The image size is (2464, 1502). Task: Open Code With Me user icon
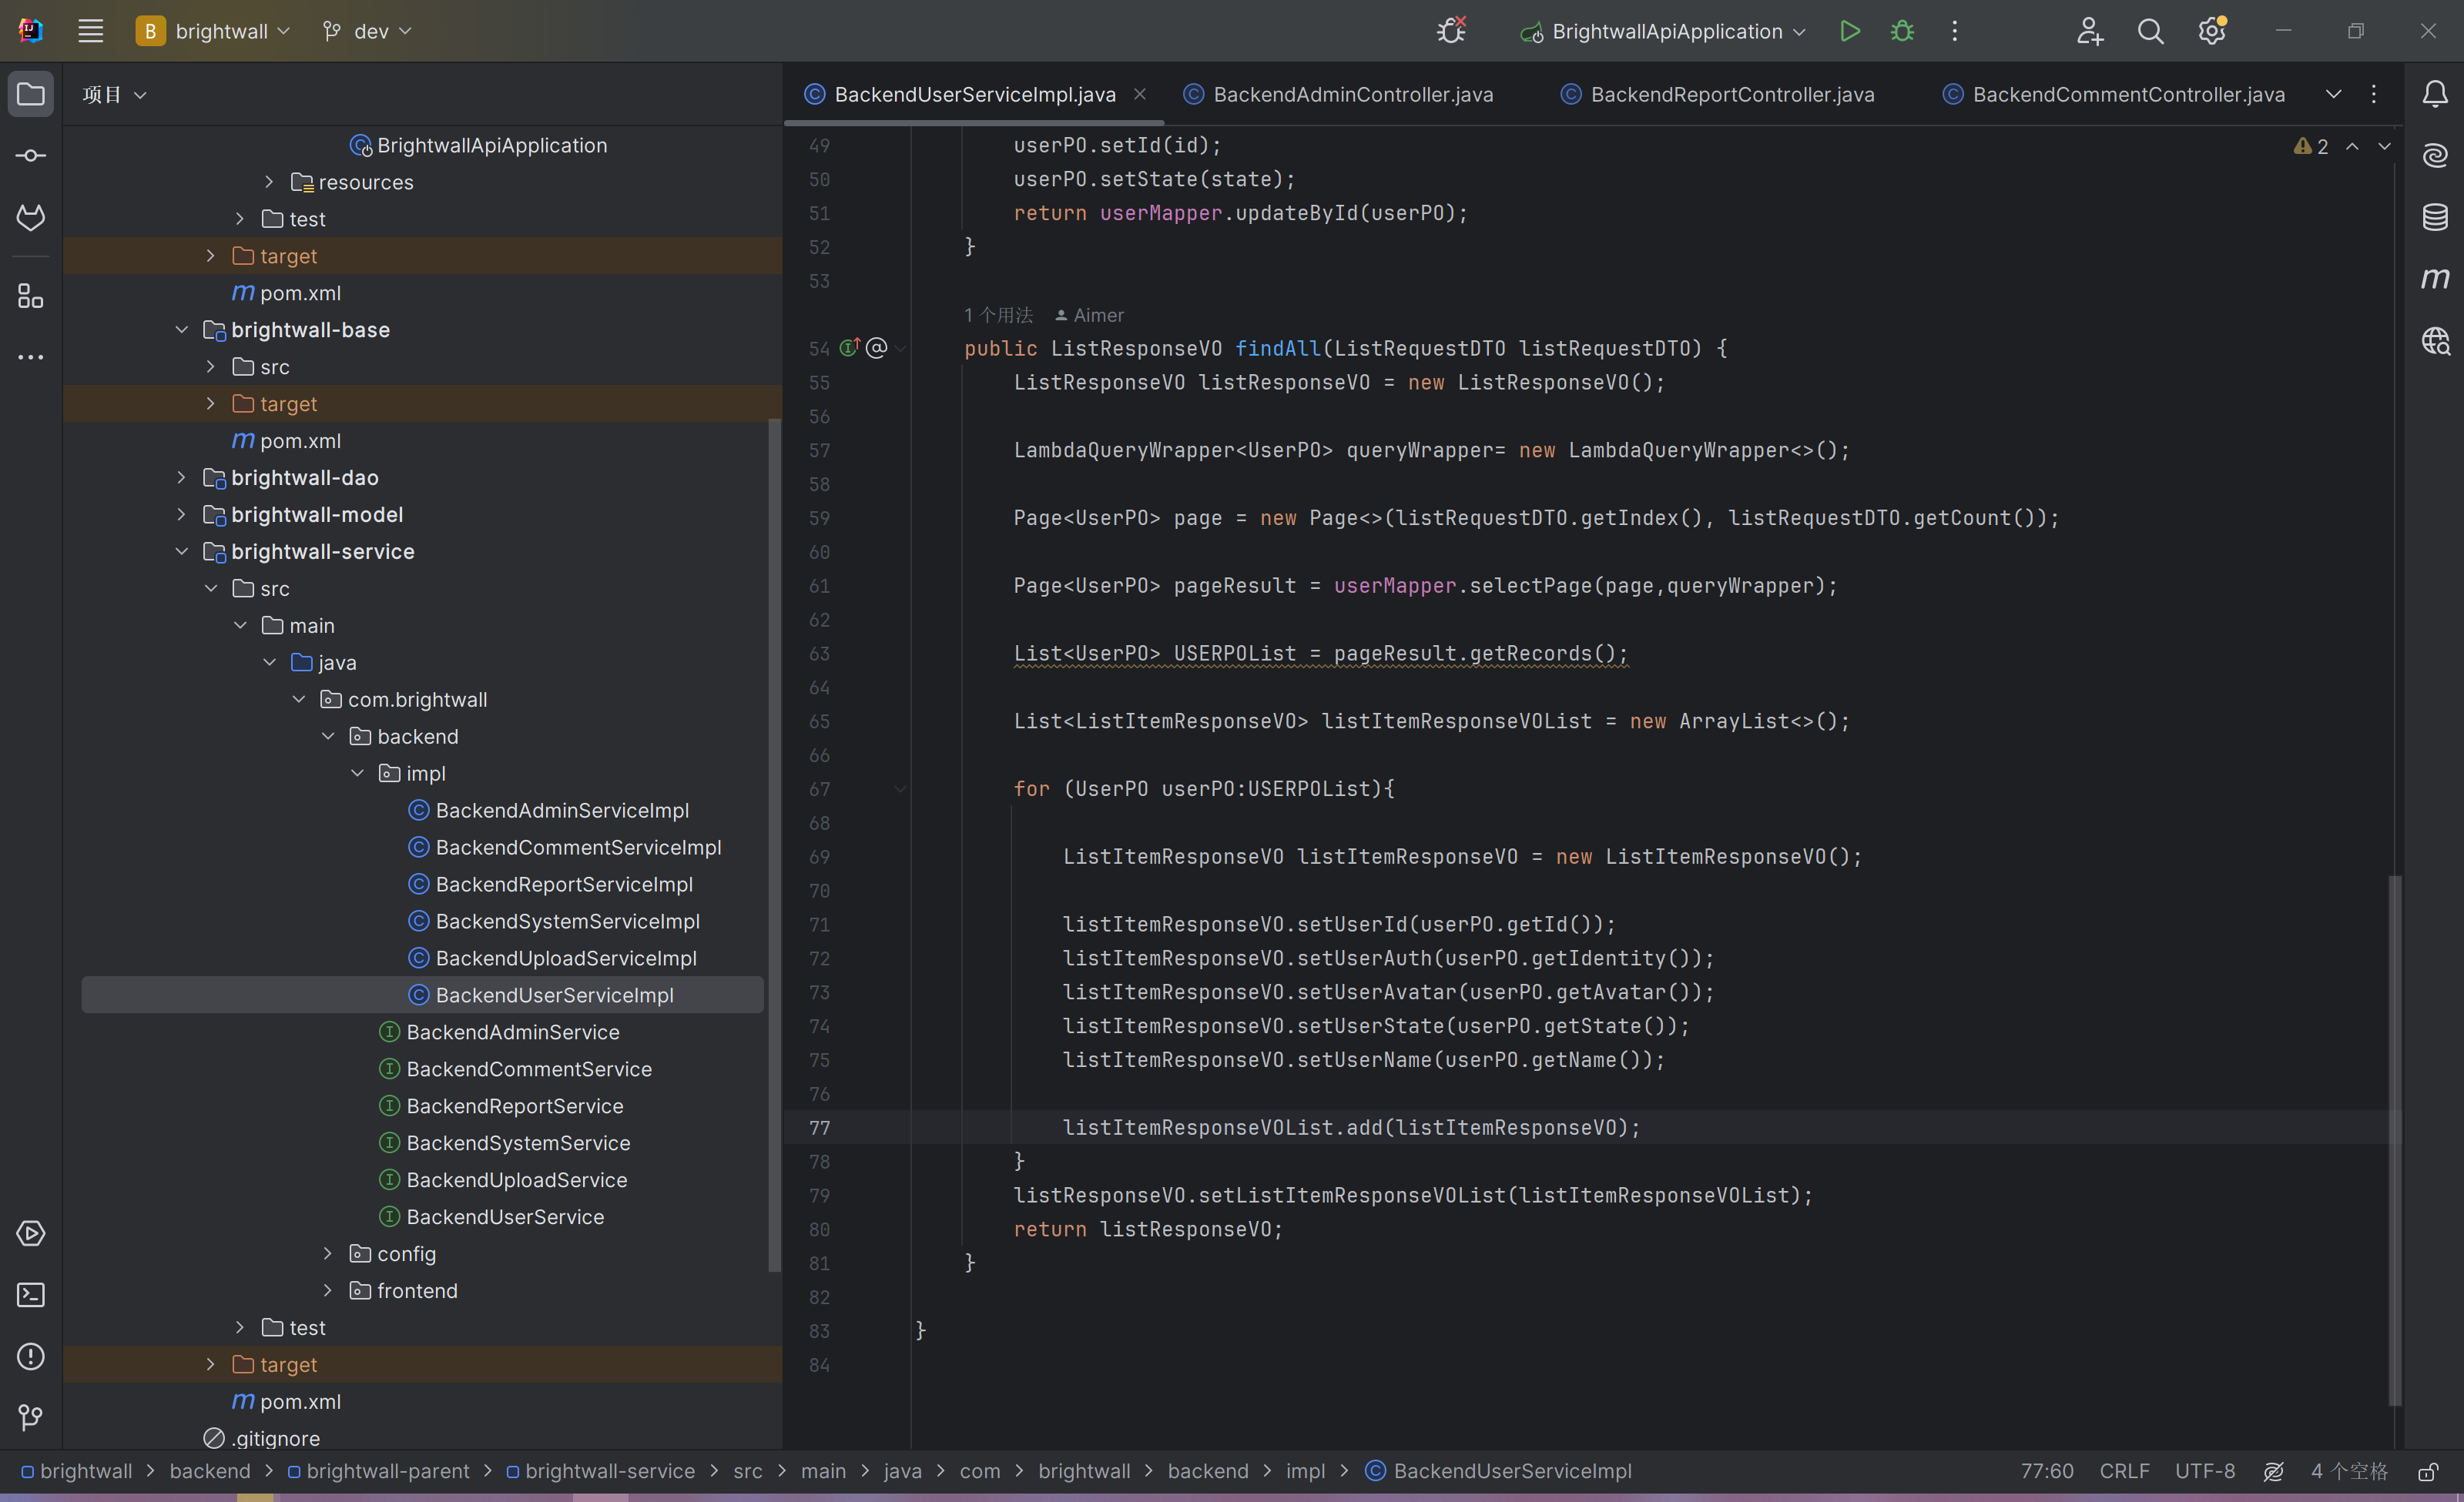2089,31
